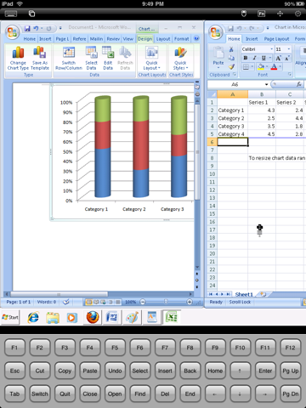The image size is (306, 408).
Task: Tap the Undo key on keyboard panel
Action: point(115,371)
